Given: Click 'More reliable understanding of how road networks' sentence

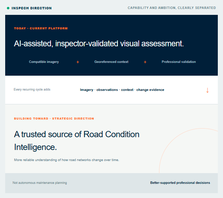Looking at the screenshot, I should pyautogui.click(x=66, y=160).
